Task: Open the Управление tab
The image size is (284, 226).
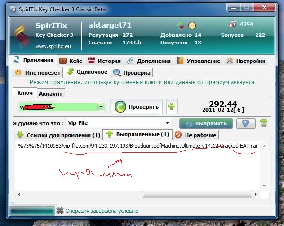Action: 198,61
